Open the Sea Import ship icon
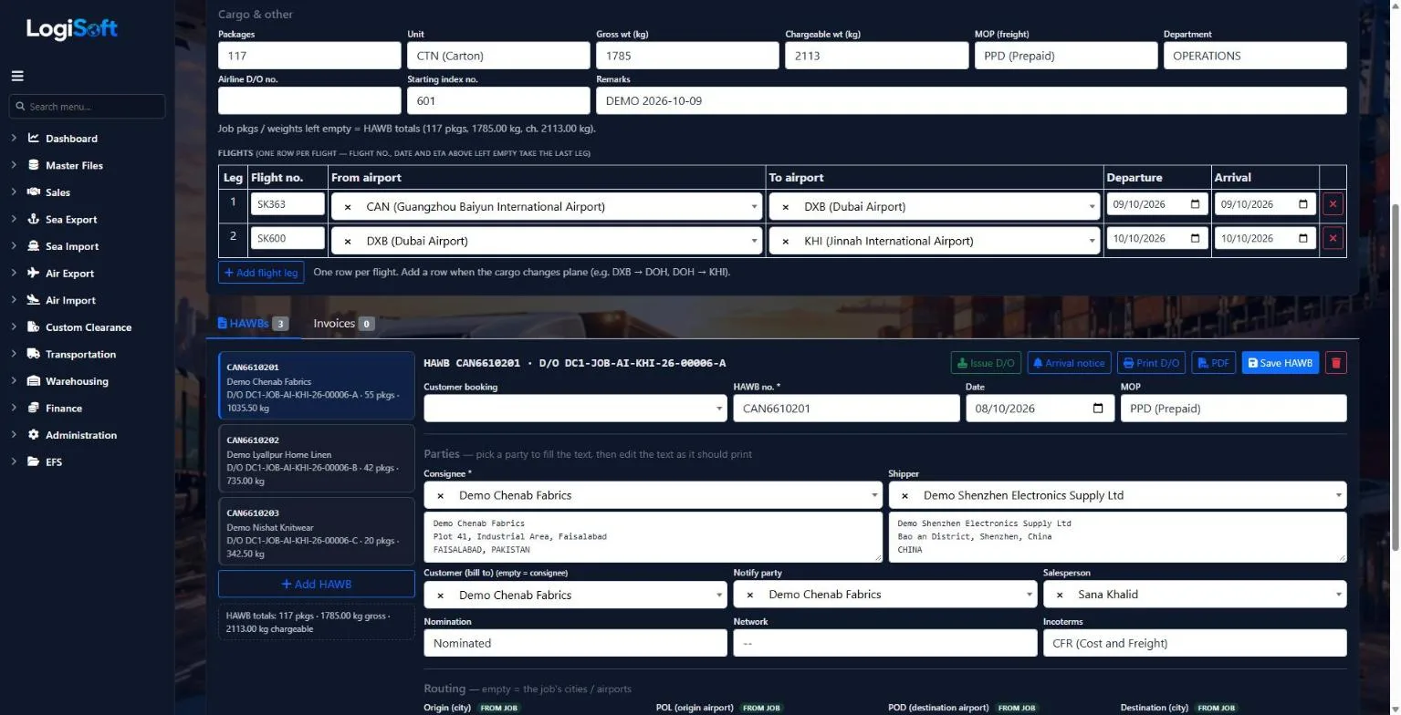 [x=34, y=246]
